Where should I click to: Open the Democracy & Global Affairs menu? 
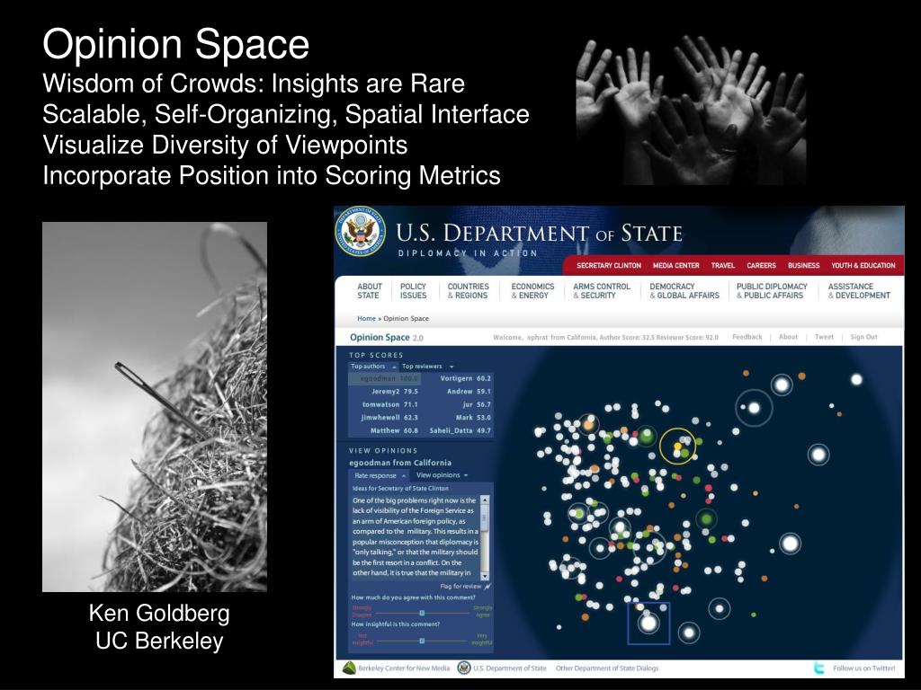click(x=684, y=291)
